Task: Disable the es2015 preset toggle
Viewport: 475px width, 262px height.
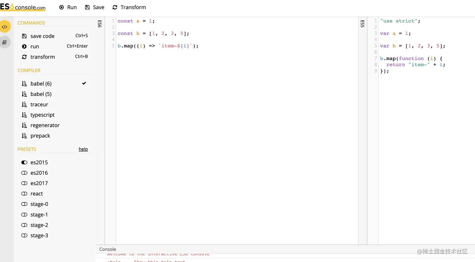Action: (24, 162)
